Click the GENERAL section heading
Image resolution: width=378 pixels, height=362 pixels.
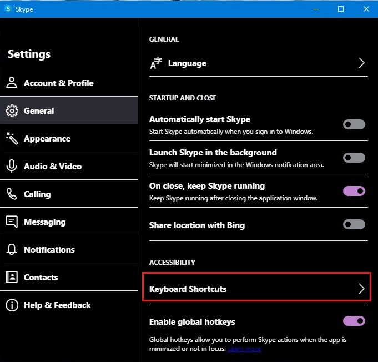(164, 39)
